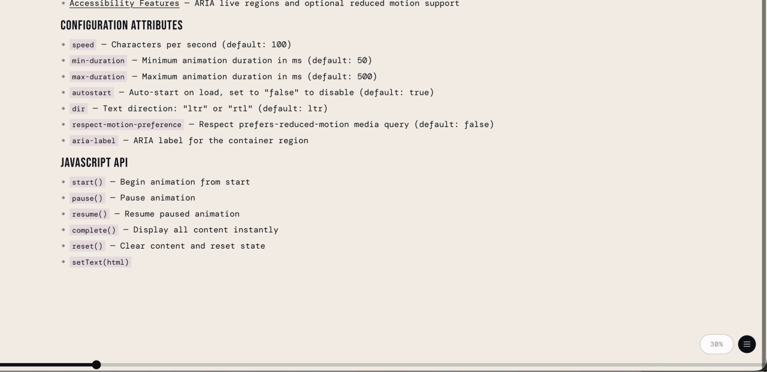This screenshot has width=767, height=372.
Task: Click the Configuration Attributes heading
Action: click(x=121, y=26)
